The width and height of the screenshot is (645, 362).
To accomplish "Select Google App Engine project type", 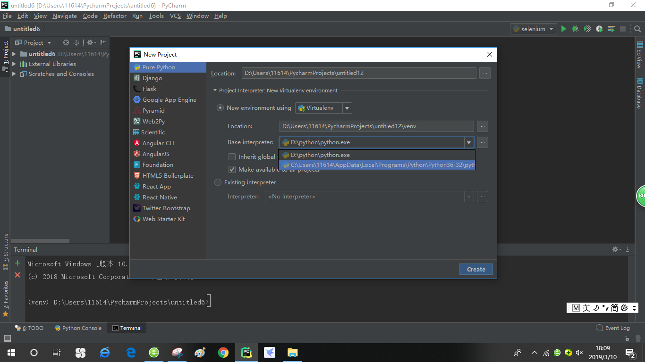I will 168,100.
